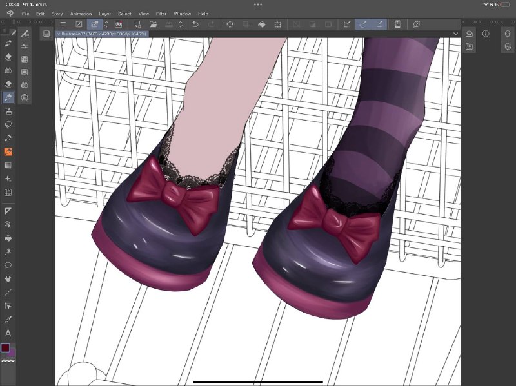Tap the three-dot multitasking control at top

click(258, 5)
